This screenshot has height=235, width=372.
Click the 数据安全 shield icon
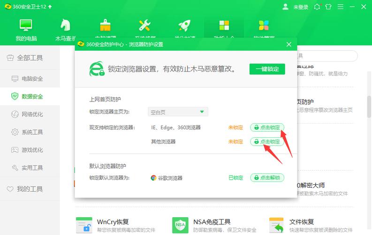[15, 96]
